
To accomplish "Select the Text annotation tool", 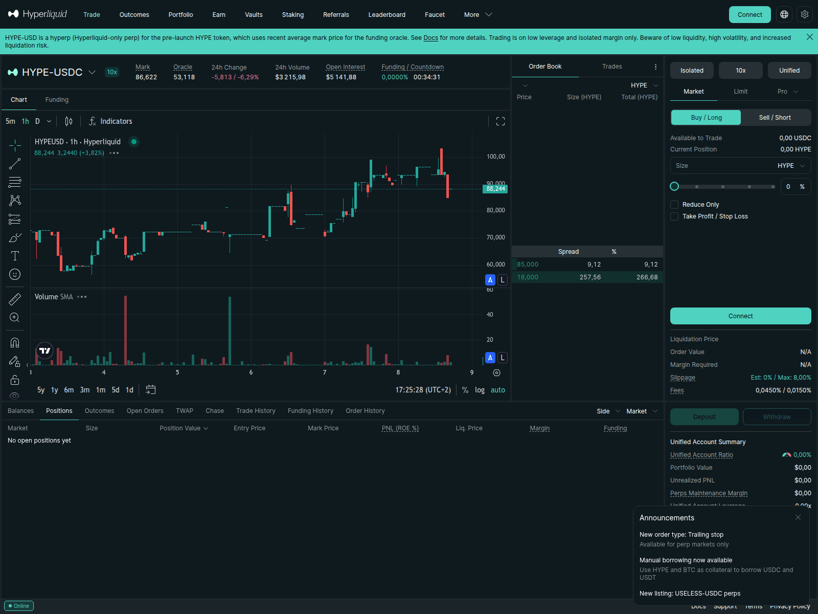I will [15, 256].
